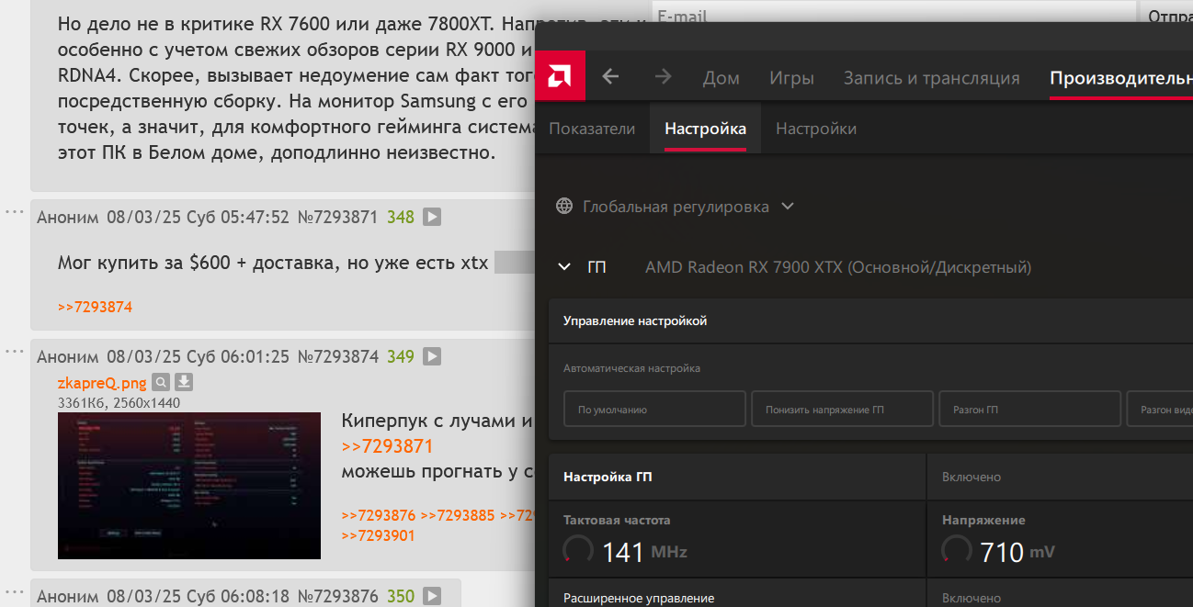Switch to the Настройки sub-tab

(816, 129)
